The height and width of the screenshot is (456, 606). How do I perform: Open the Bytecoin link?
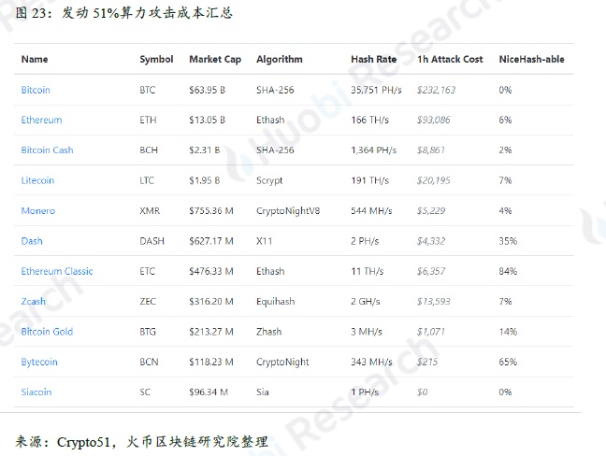[39, 362]
